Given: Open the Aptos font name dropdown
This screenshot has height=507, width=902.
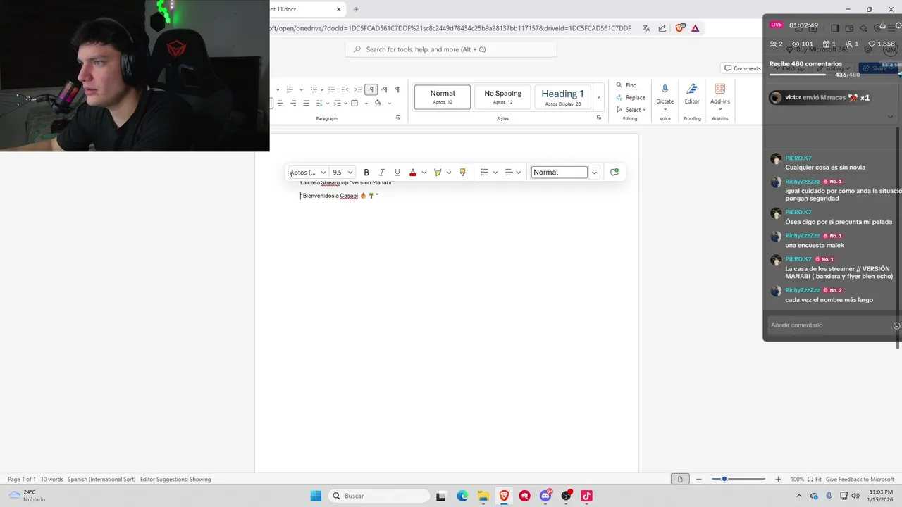Looking at the screenshot, I should click(x=323, y=173).
